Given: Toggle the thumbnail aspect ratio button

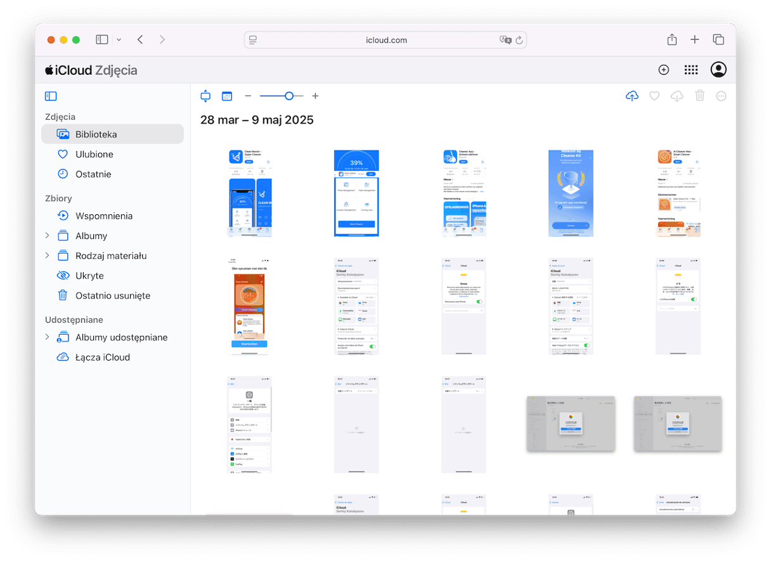Looking at the screenshot, I should (x=205, y=96).
